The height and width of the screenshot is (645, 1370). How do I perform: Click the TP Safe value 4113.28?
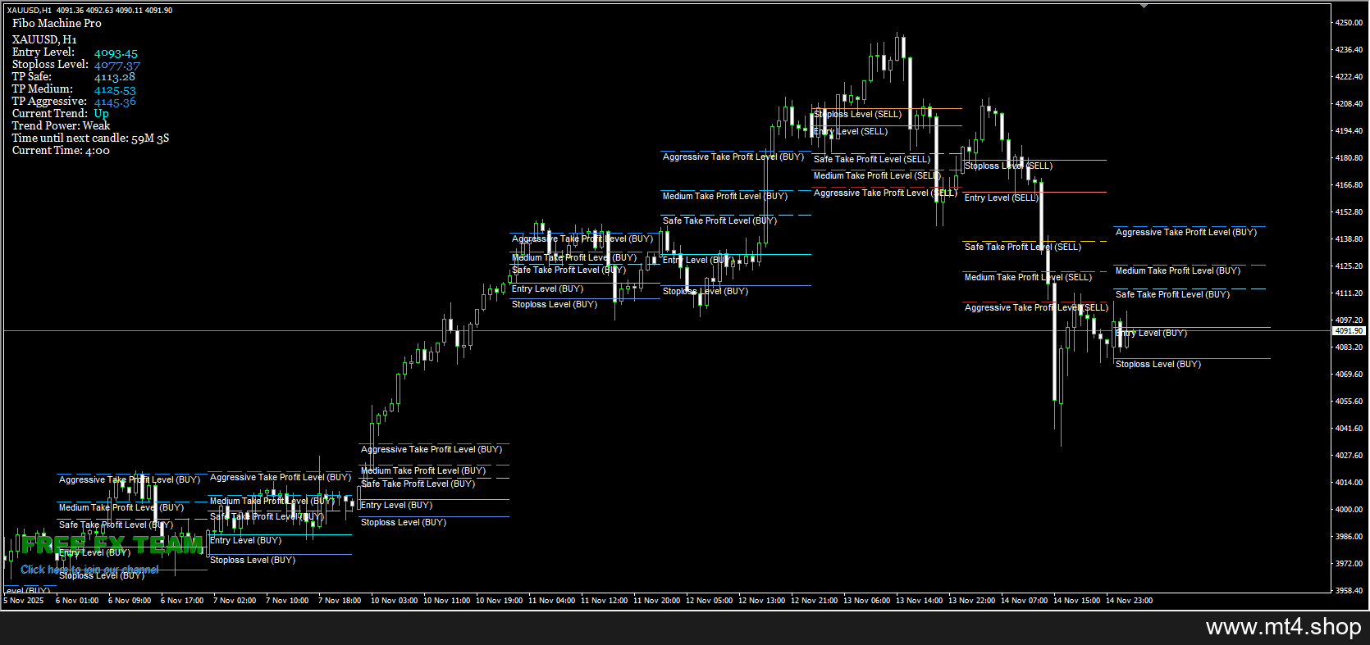tap(115, 77)
